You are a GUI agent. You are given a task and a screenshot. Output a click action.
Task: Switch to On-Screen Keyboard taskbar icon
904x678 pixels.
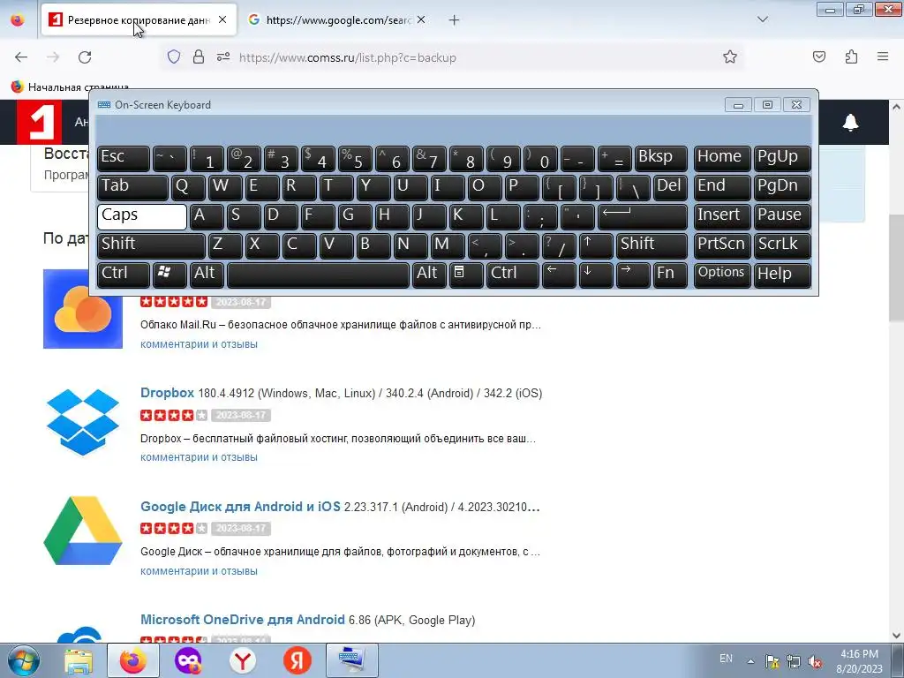point(351,660)
